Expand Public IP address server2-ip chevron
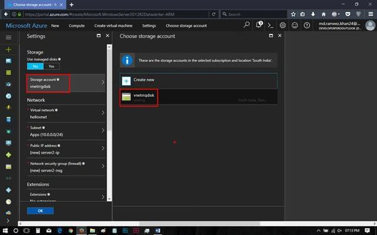 click(x=103, y=148)
